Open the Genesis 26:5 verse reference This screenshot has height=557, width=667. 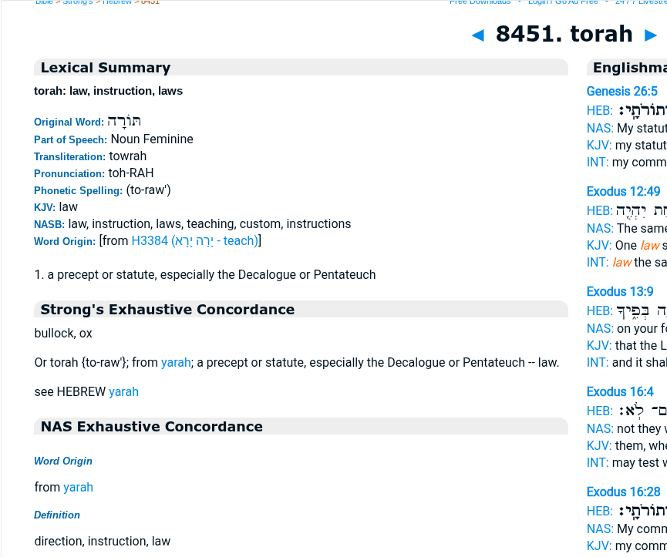click(622, 92)
